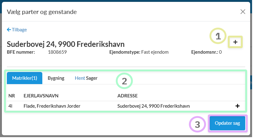This screenshot has height=139, width=253.
Task: Click the NR column header
Action: point(12,96)
